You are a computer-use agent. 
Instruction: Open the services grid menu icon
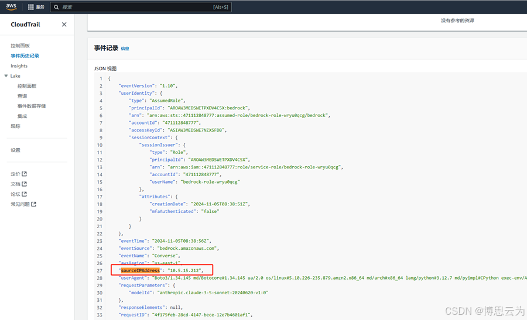(30, 7)
